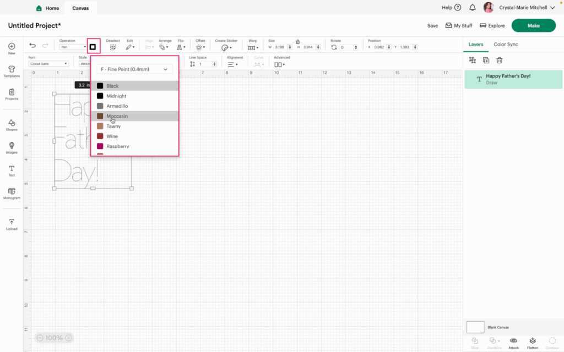Pick the Moccasin pen color
Image resolution: width=564 pixels, height=352 pixels.
[117, 116]
